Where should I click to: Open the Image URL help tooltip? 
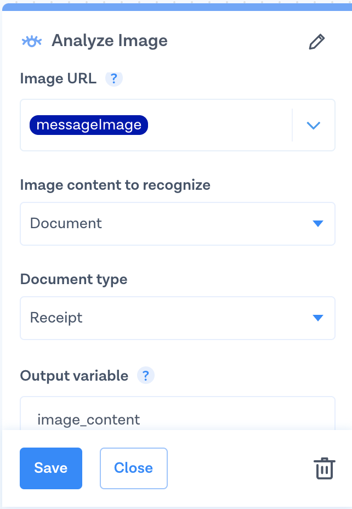pyautogui.click(x=114, y=79)
